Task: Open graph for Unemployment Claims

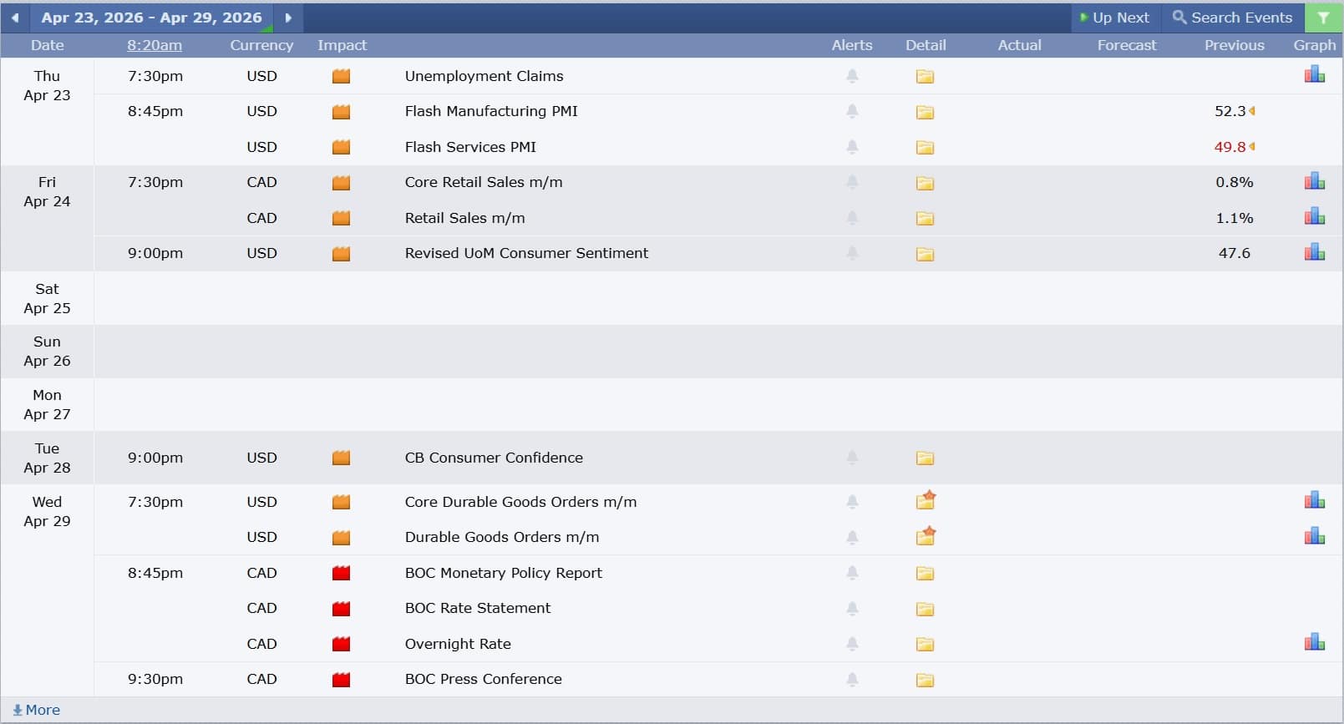Action: coord(1314,75)
